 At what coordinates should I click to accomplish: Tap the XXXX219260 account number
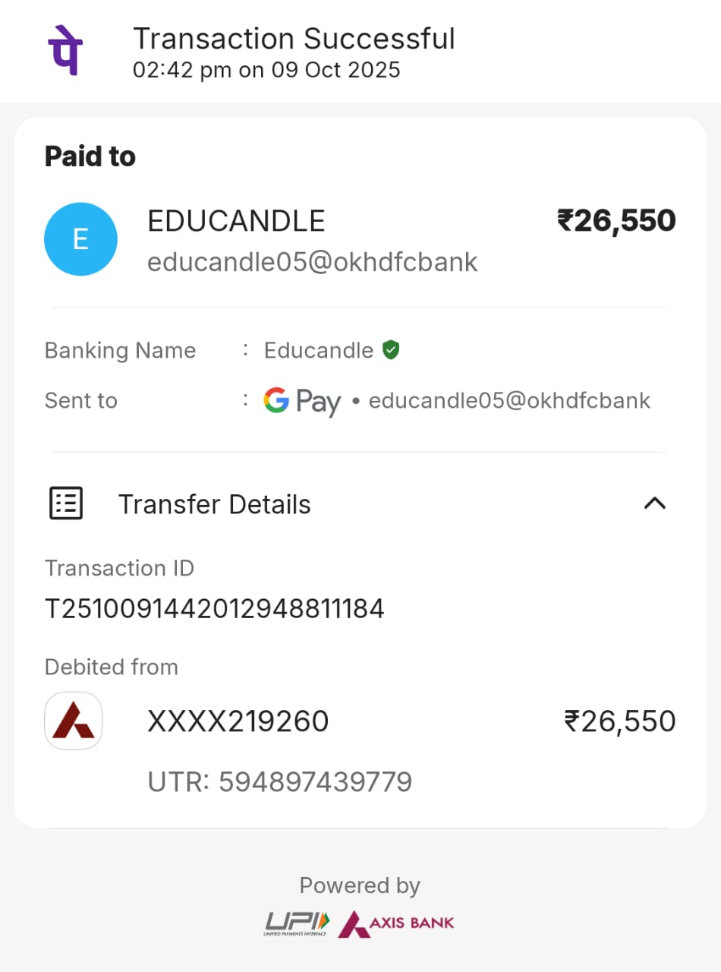pos(238,721)
